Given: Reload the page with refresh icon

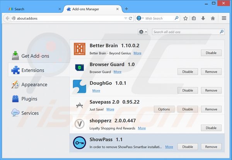Looking at the screenshot, I should click(x=130, y=18).
